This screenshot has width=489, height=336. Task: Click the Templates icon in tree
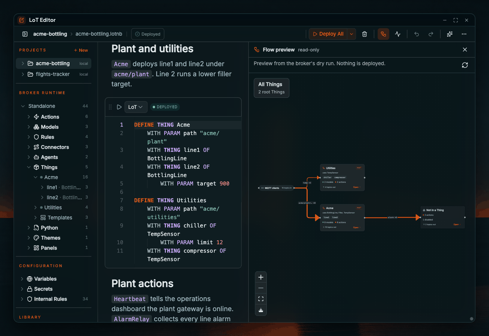coord(43,218)
